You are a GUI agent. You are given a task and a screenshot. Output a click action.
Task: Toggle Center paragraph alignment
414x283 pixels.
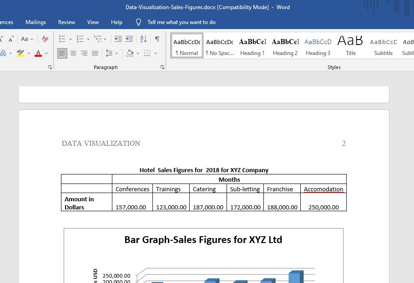pos(73,53)
